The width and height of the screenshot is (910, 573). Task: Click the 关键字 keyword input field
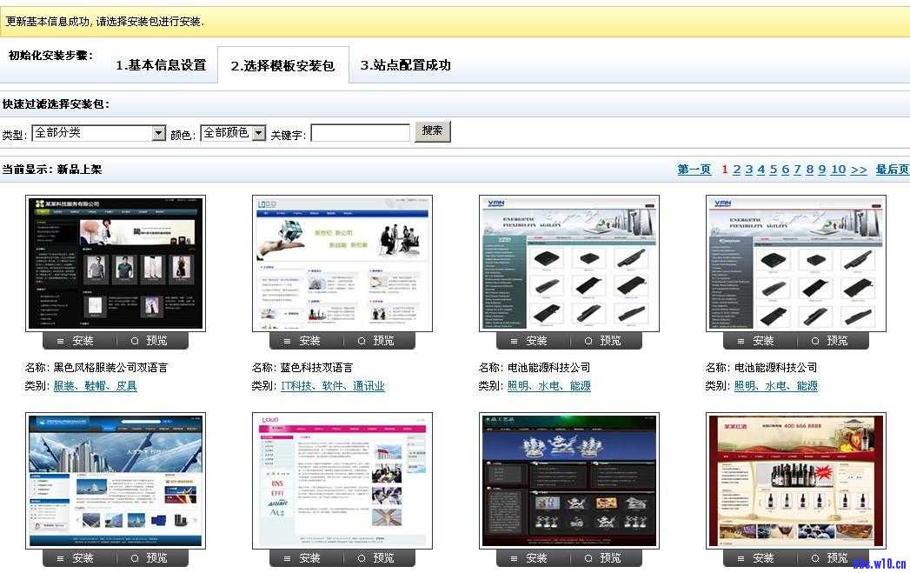coord(360,133)
